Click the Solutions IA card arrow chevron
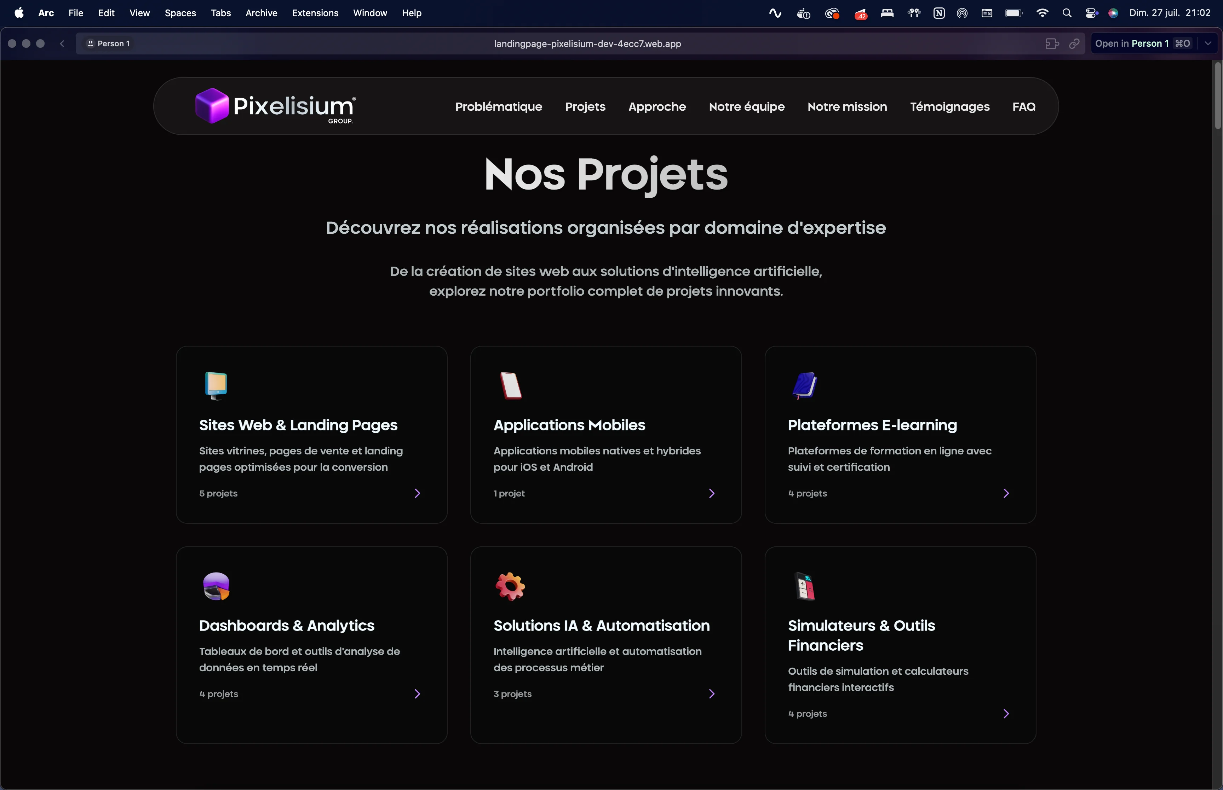Image resolution: width=1223 pixels, height=790 pixels. pyautogui.click(x=711, y=693)
